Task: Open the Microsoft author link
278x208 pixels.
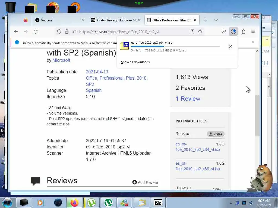Action: tap(61, 60)
